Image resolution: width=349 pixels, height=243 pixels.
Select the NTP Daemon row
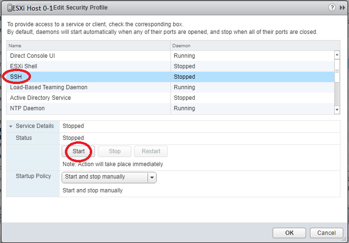tap(170, 108)
